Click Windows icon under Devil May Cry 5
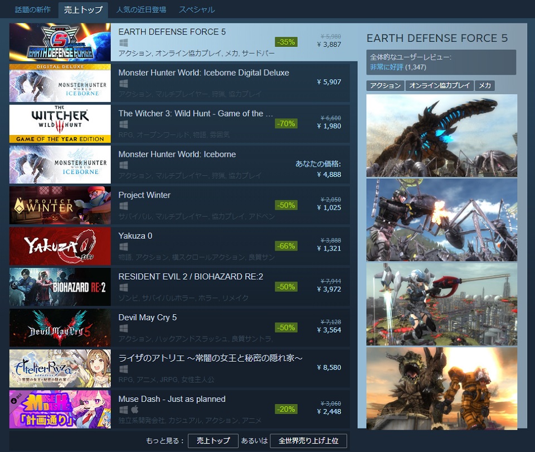The image size is (535, 452). pyautogui.click(x=123, y=328)
